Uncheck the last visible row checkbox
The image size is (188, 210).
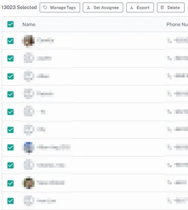(x=11, y=201)
